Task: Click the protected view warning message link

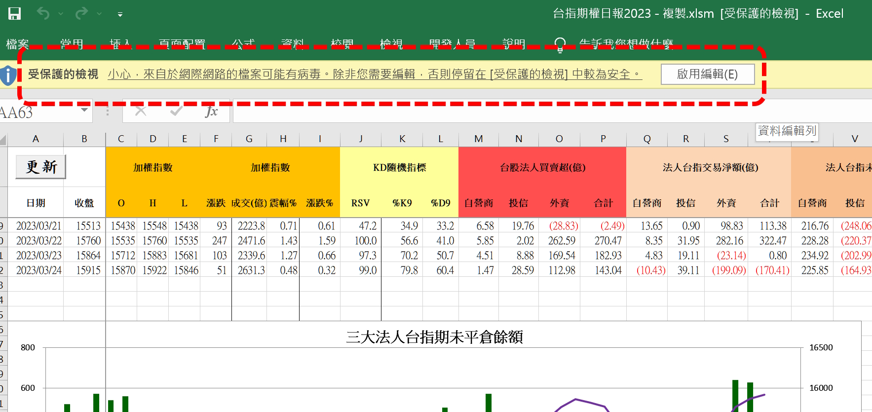Action: [x=375, y=74]
